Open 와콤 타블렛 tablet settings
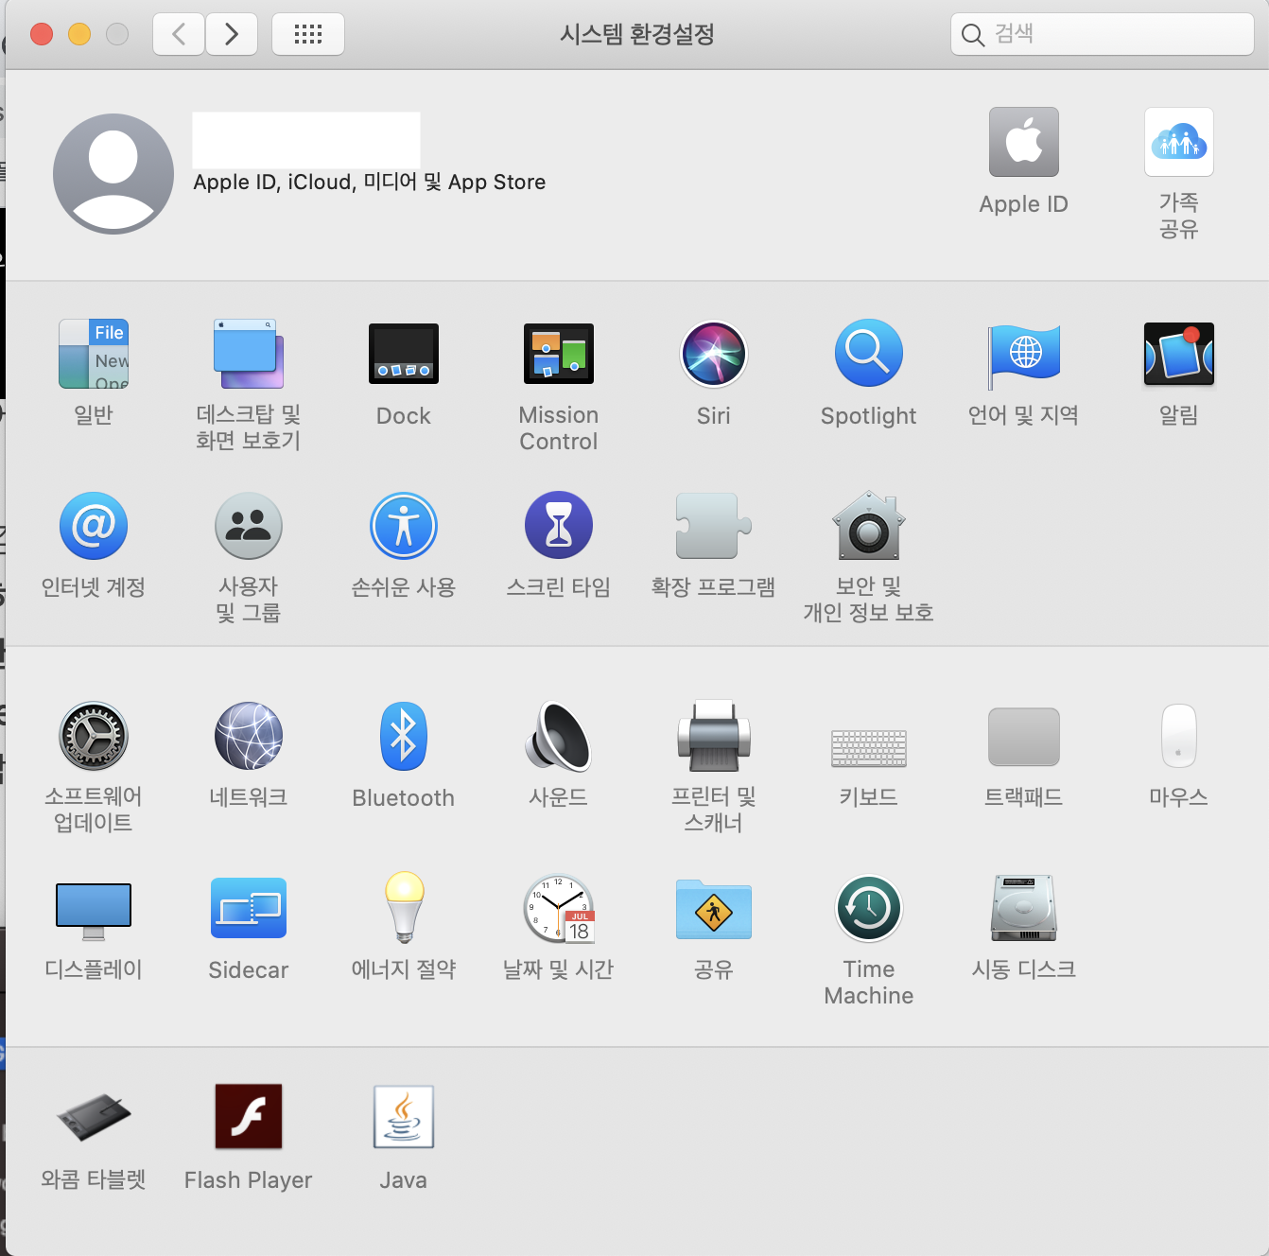This screenshot has width=1269, height=1256. [94, 1118]
